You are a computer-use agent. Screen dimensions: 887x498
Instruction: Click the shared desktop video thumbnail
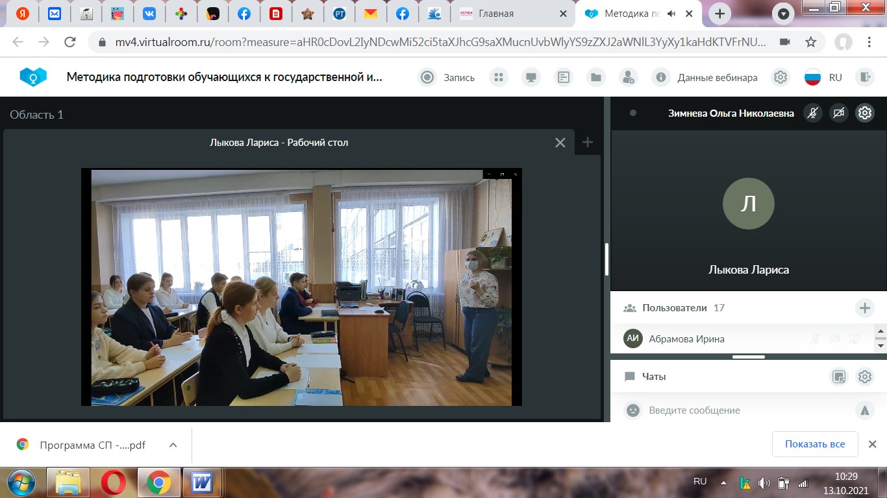click(x=301, y=287)
